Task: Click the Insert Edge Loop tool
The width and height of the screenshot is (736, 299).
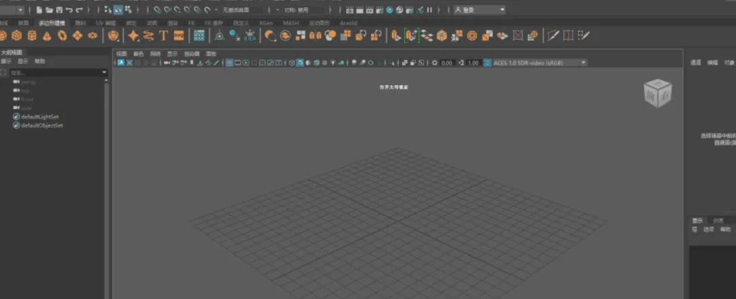Action: tap(568, 35)
